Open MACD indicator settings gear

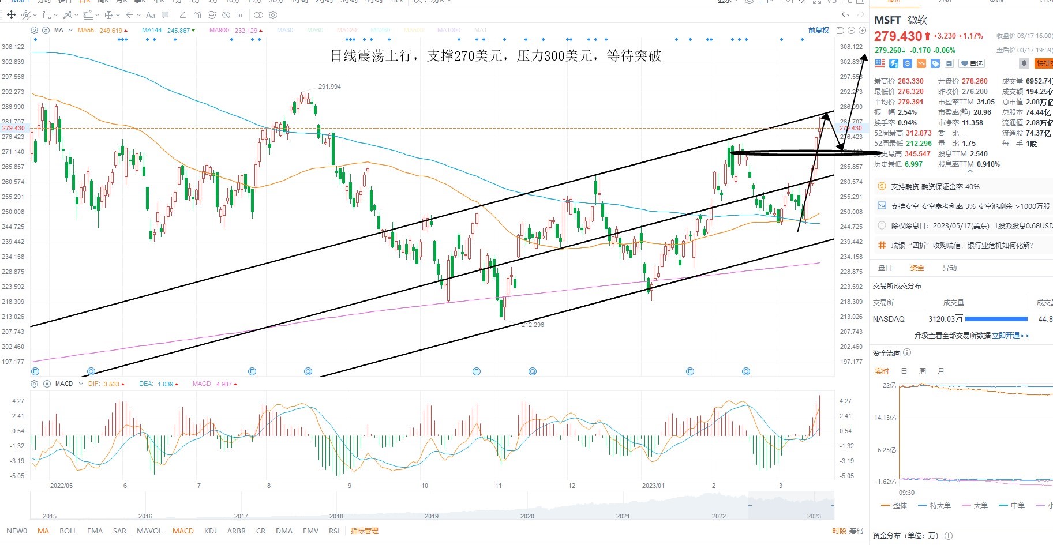[x=35, y=384]
